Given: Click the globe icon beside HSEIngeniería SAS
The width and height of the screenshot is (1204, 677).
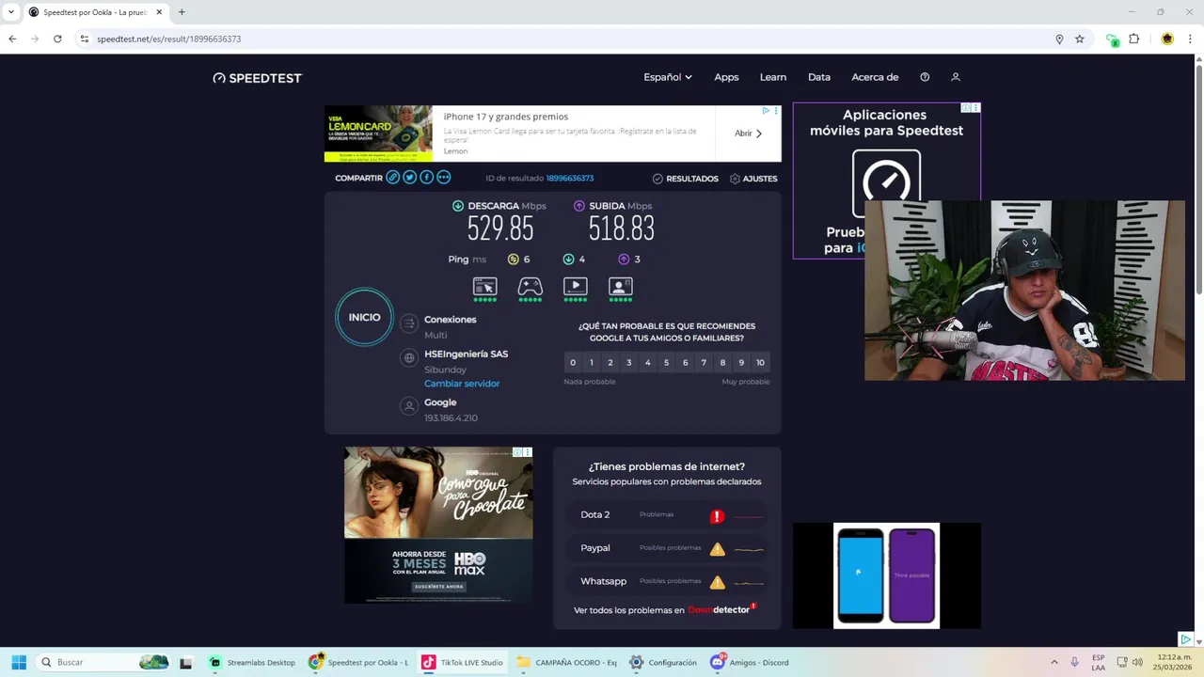Looking at the screenshot, I should point(408,358).
